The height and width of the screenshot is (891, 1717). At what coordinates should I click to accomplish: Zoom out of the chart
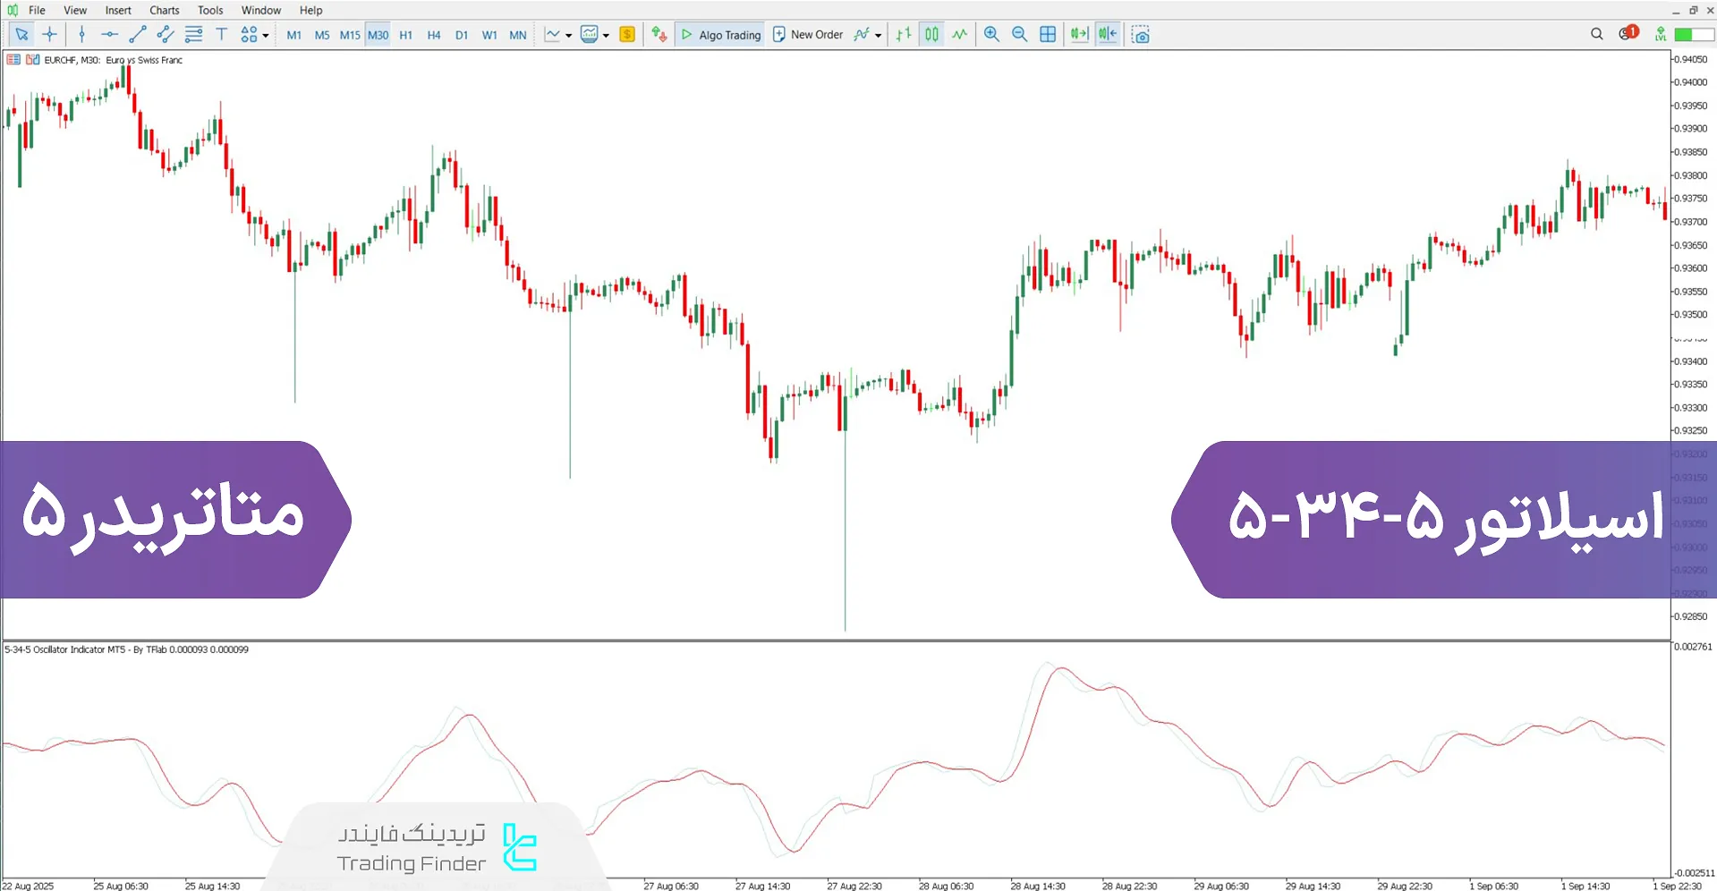tap(1019, 35)
